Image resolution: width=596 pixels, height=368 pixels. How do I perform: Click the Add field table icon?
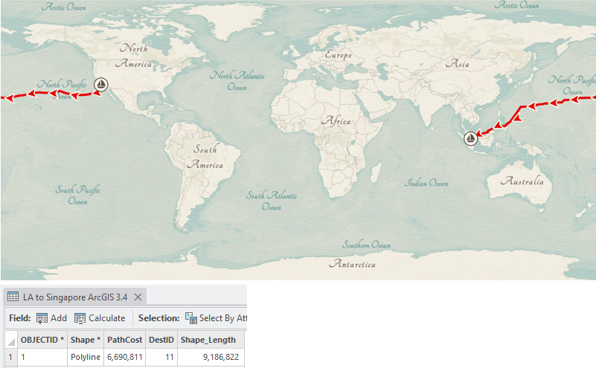42,318
